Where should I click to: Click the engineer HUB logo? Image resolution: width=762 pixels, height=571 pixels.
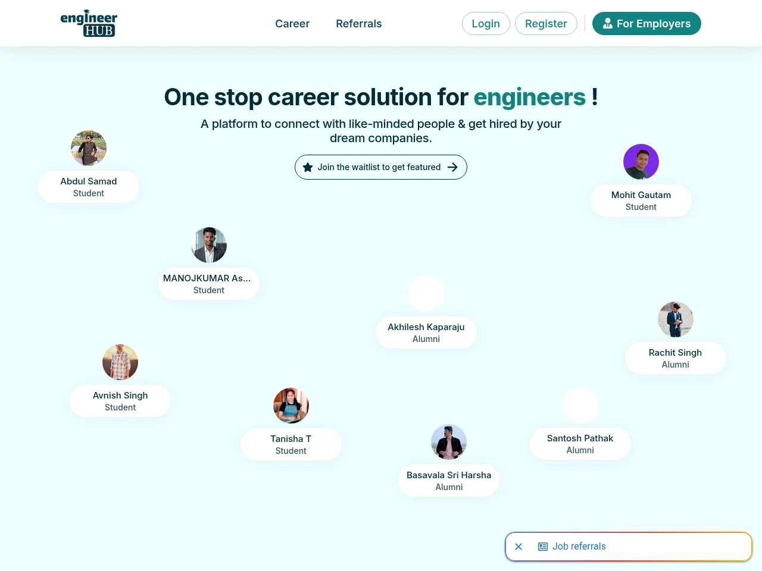tap(89, 23)
